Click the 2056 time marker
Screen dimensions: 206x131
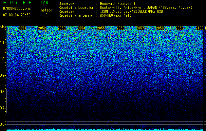tap(121, 28)
